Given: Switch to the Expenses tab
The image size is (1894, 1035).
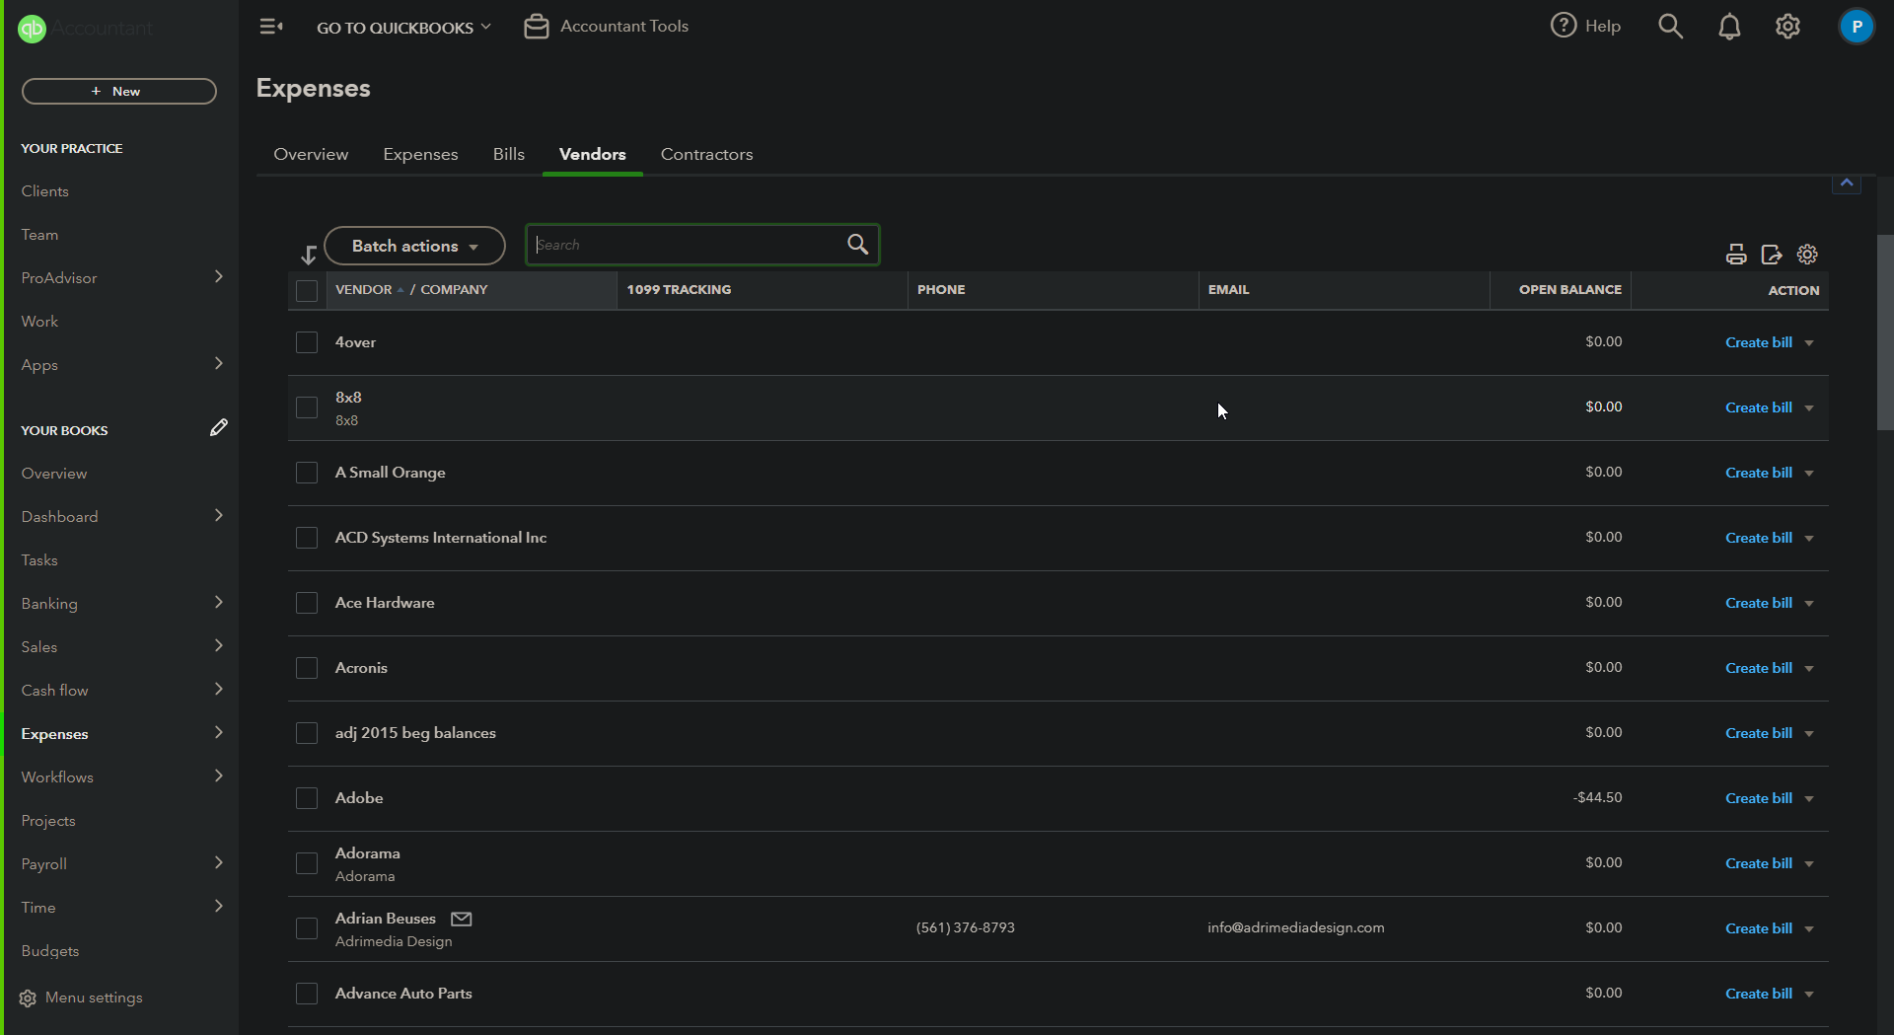Looking at the screenshot, I should click(x=420, y=154).
